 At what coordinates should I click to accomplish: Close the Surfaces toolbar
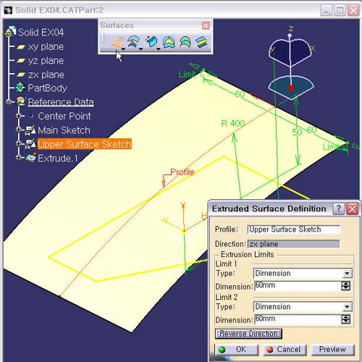[x=206, y=25]
